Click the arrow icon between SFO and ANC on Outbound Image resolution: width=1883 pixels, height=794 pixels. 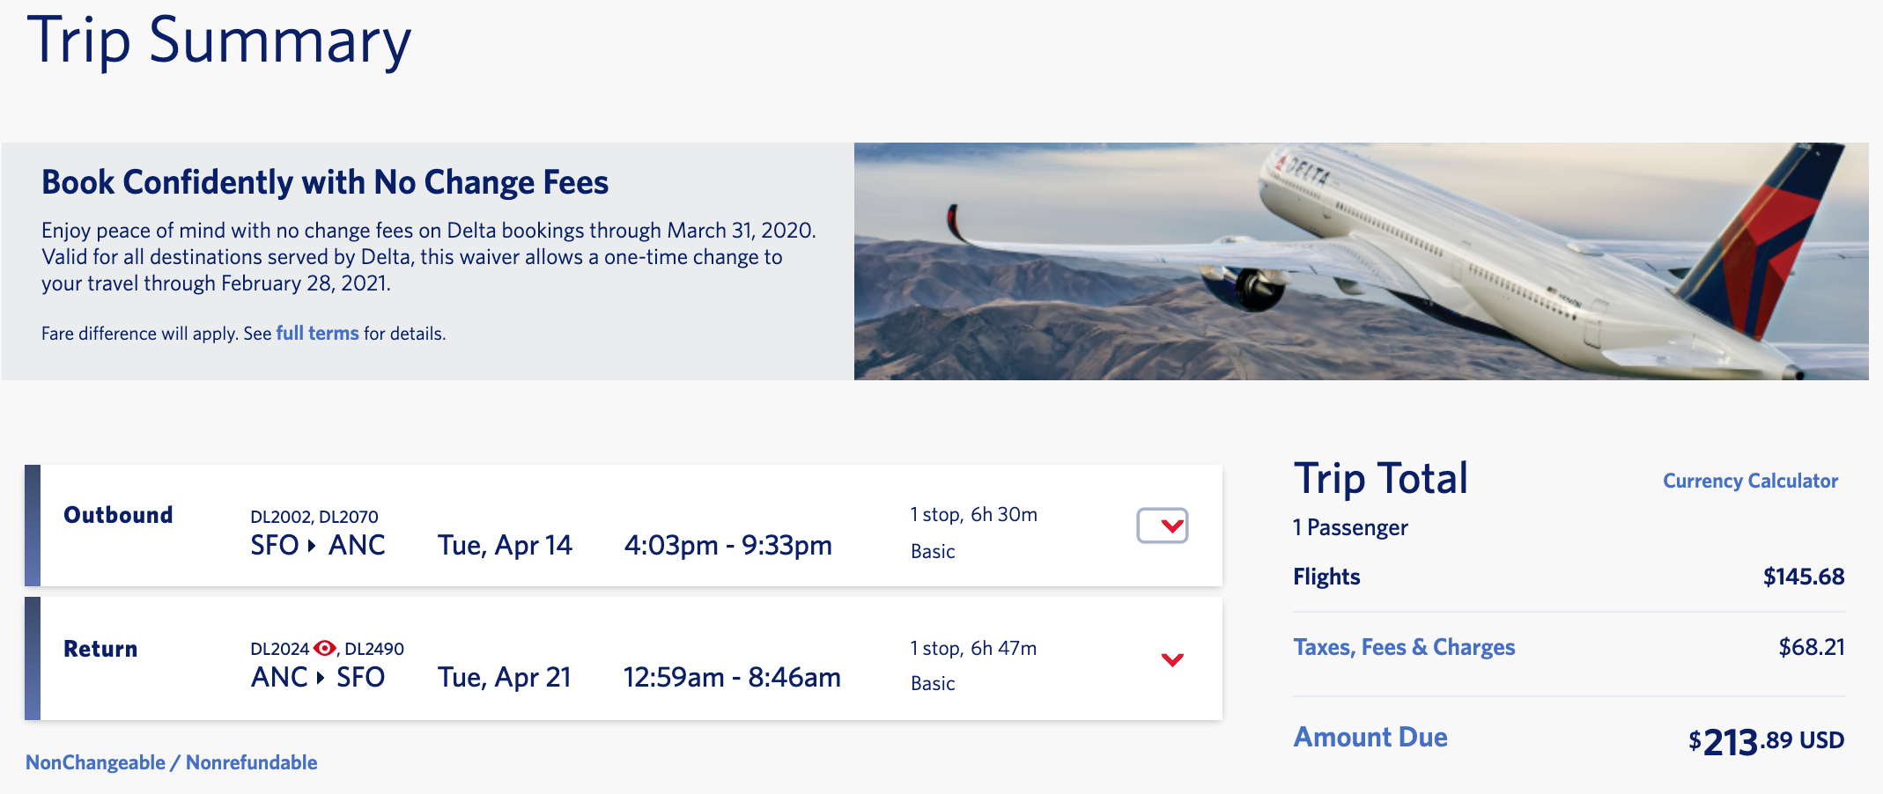(x=312, y=546)
